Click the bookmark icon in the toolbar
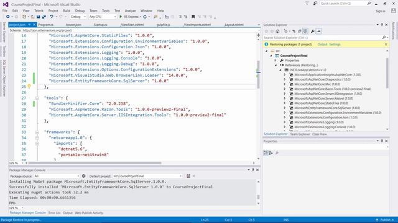Screen dimensions: 398x223 coord(193,17)
